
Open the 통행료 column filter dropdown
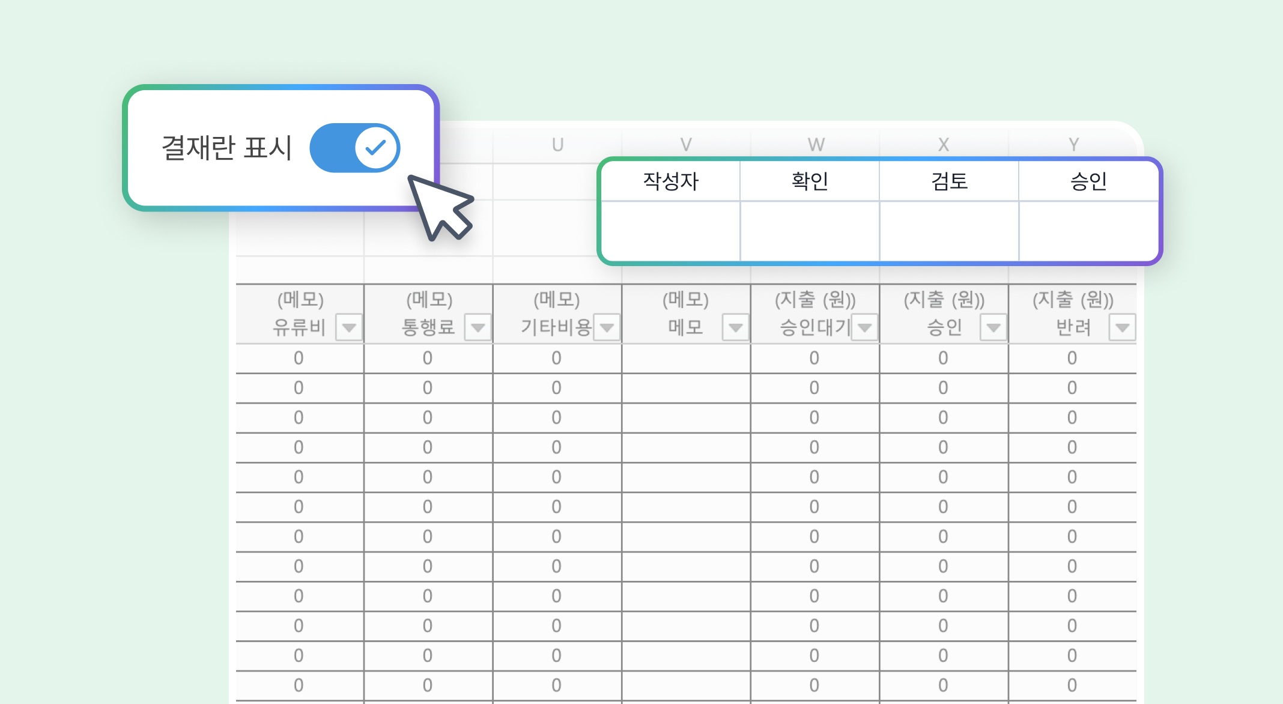click(x=478, y=328)
